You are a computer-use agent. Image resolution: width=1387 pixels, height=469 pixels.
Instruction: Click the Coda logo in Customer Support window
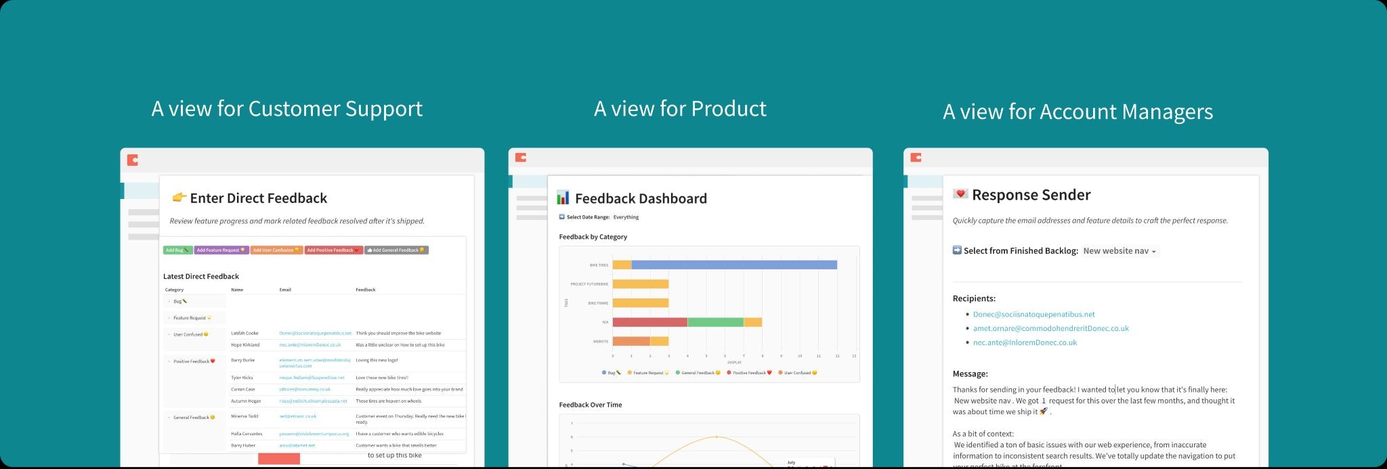(x=133, y=160)
